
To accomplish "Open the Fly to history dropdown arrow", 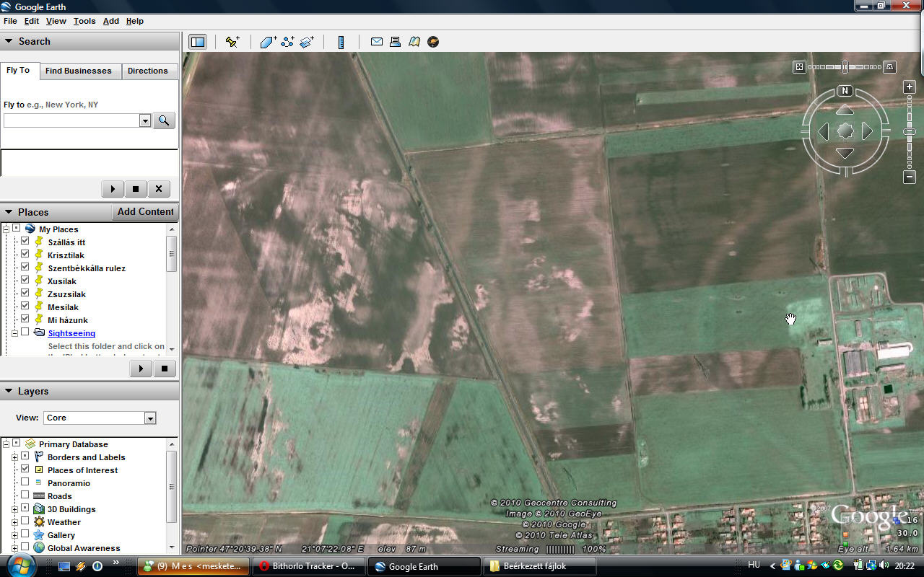I will (145, 120).
